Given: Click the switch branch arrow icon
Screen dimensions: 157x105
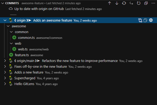Looking at the screenshot, I should [131, 3].
